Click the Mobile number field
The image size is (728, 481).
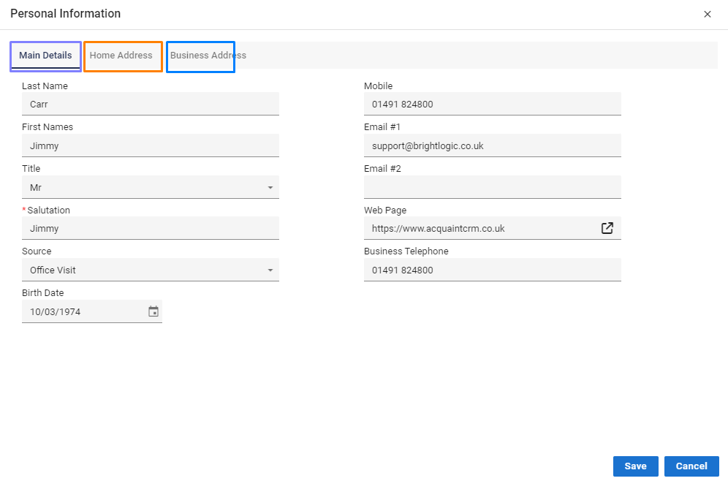pyautogui.click(x=492, y=104)
